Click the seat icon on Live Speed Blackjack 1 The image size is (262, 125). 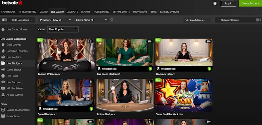pyautogui.click(x=99, y=69)
